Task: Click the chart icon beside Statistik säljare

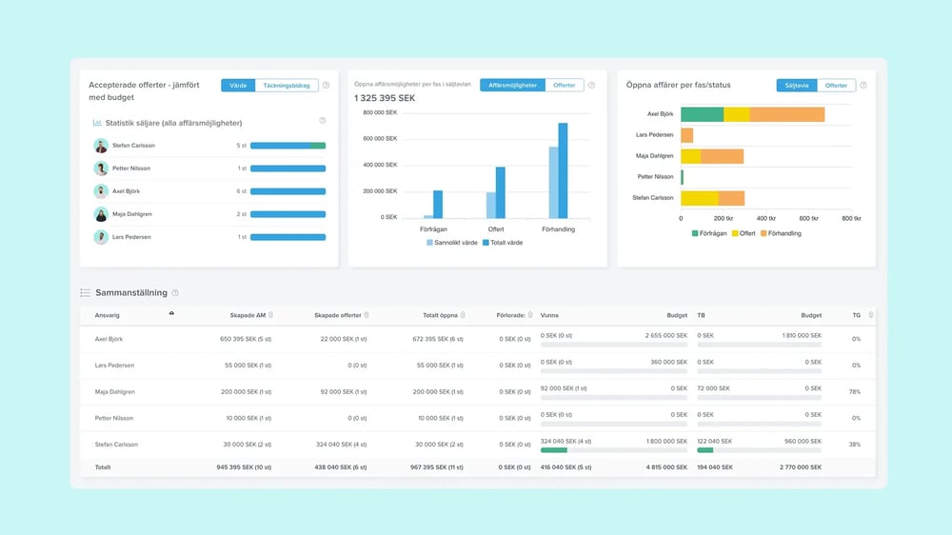Action: point(97,123)
